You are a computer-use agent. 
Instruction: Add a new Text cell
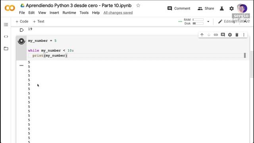tap(38, 21)
